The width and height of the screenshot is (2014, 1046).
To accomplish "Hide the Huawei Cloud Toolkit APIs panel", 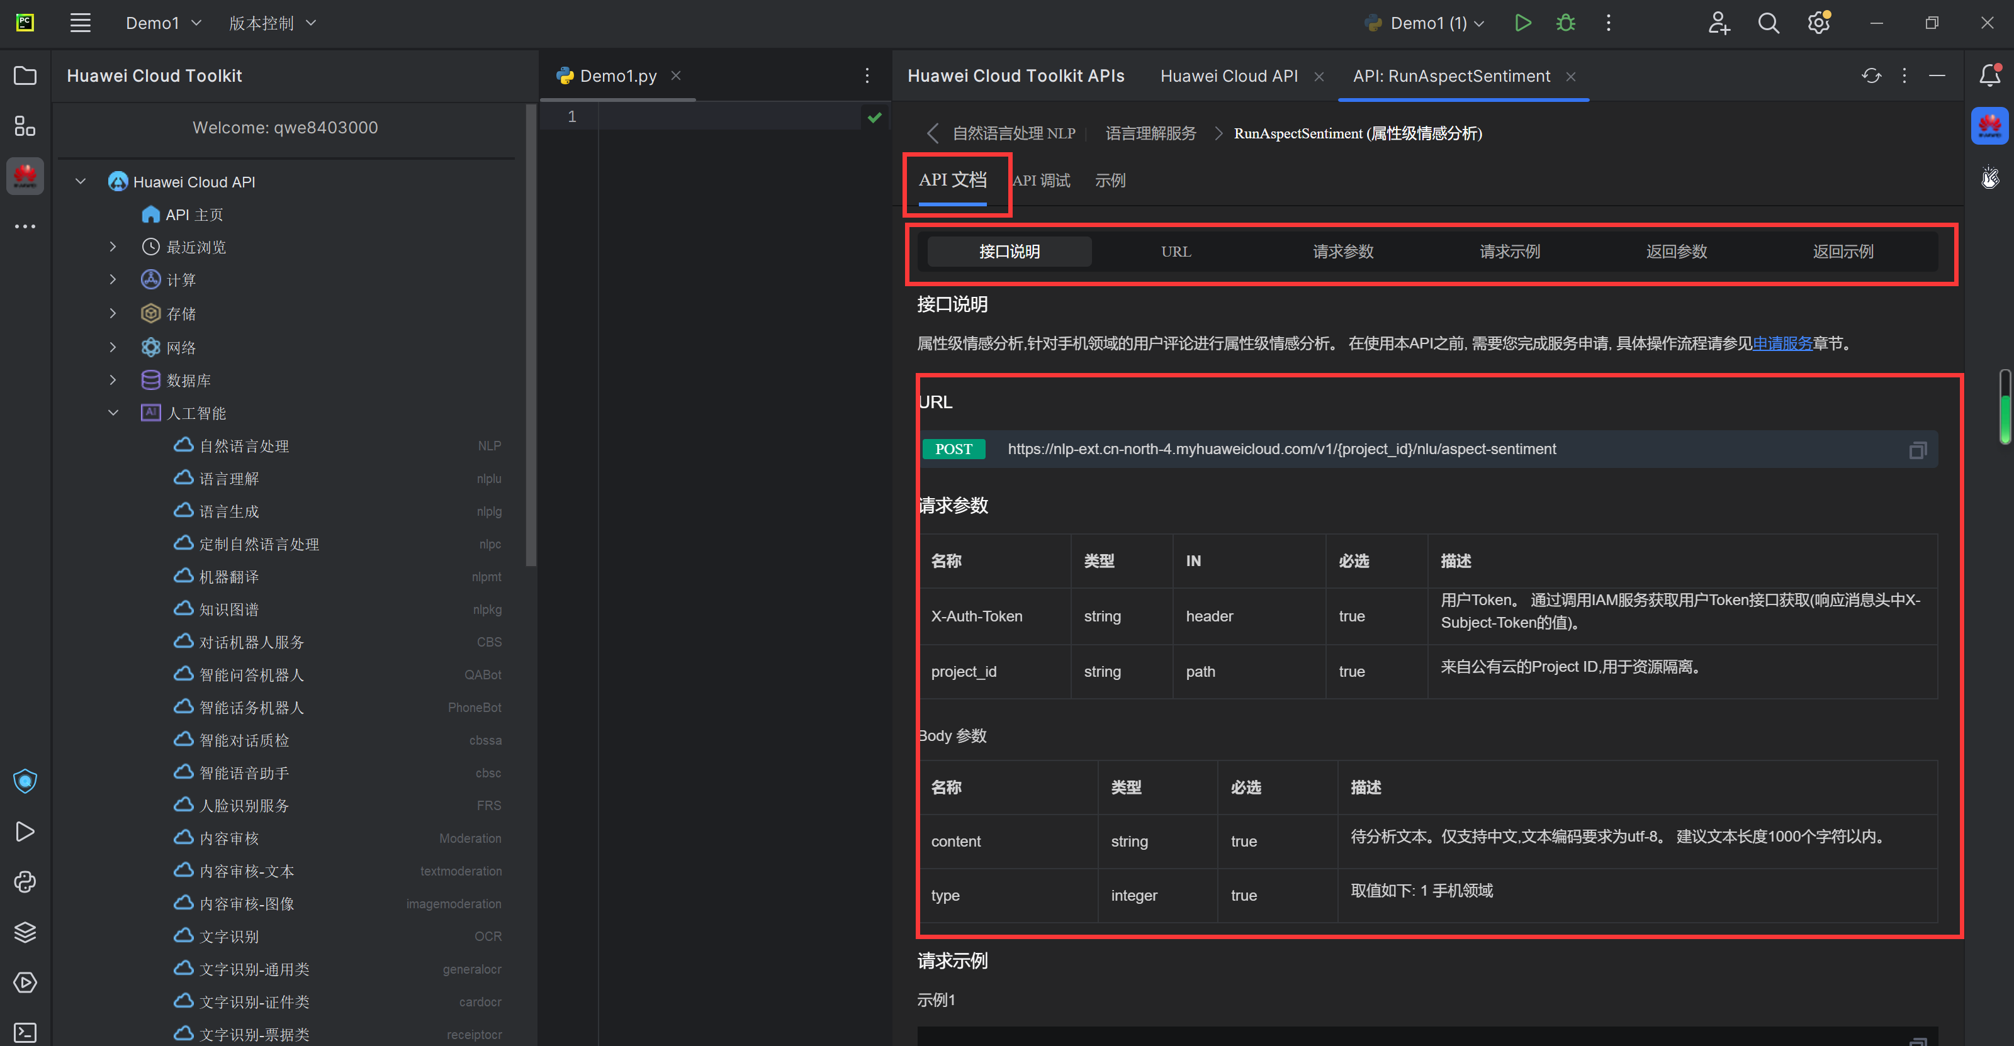I will tap(1937, 75).
